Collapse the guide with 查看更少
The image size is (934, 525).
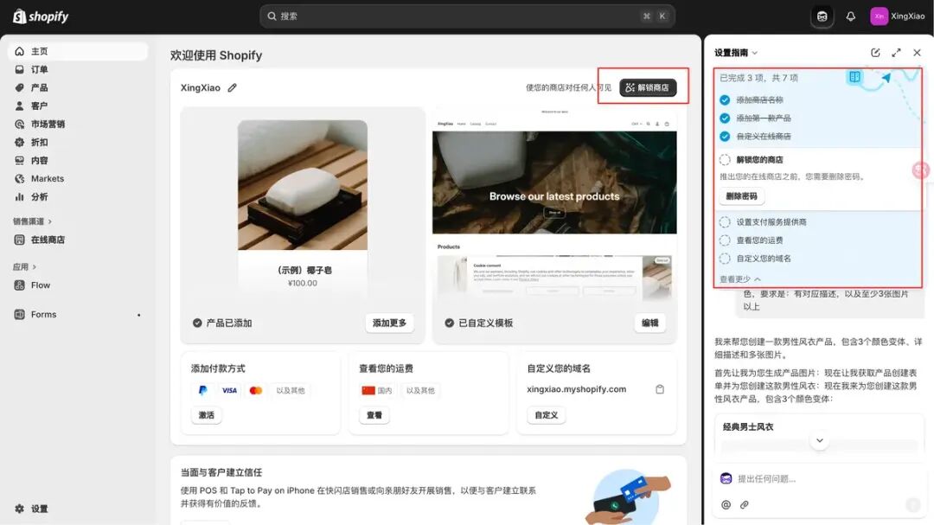click(739, 279)
